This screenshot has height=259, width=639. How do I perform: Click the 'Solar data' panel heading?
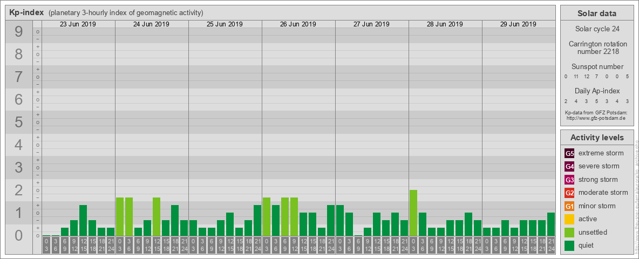[597, 13]
